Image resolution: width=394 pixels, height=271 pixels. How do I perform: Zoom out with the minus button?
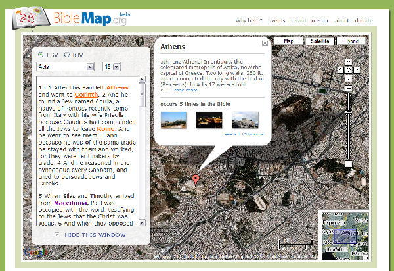tap(348, 164)
